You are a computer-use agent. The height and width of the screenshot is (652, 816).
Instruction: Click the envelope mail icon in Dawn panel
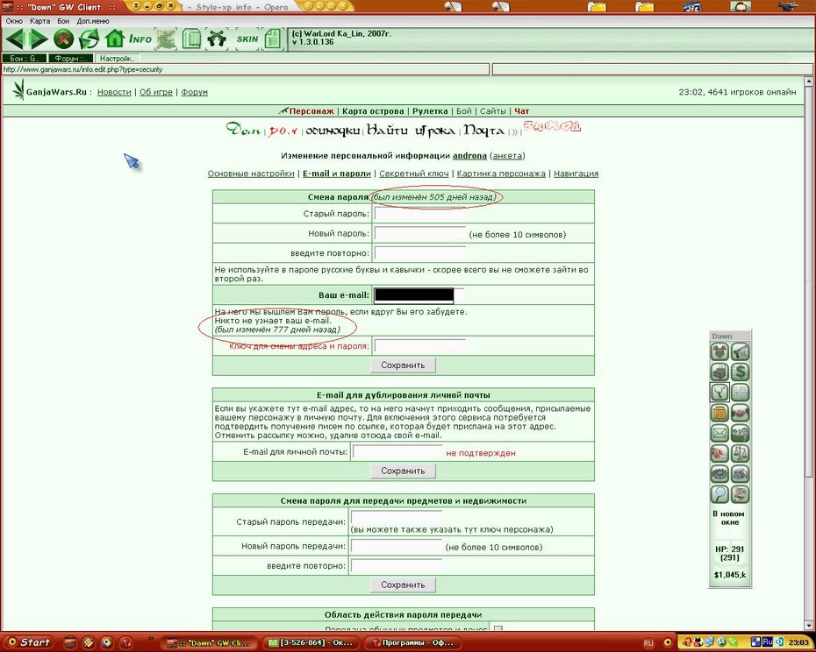tap(719, 433)
